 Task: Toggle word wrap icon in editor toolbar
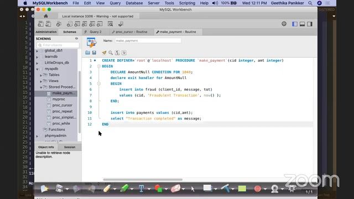click(x=124, y=53)
